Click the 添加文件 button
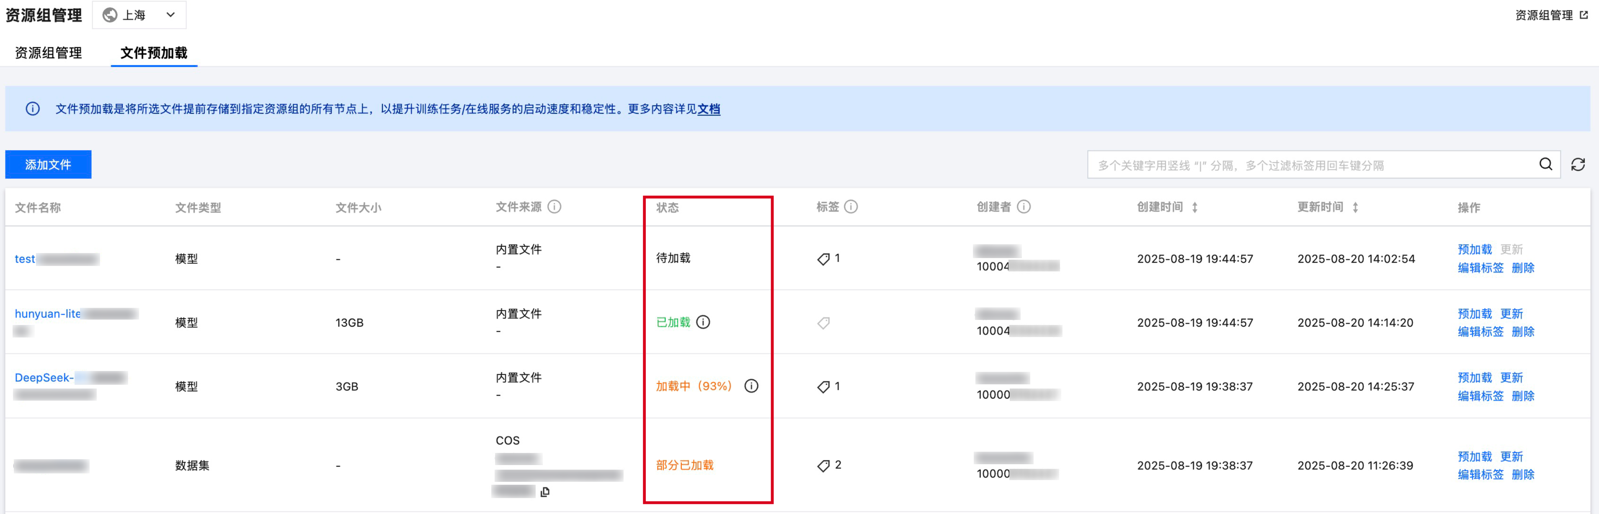Viewport: 1599px width, 514px height. [48, 164]
